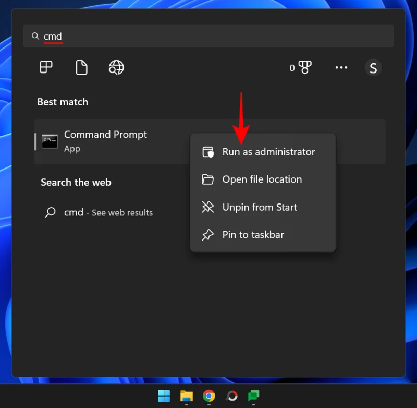Select the Apps search filter icon

pos(46,67)
